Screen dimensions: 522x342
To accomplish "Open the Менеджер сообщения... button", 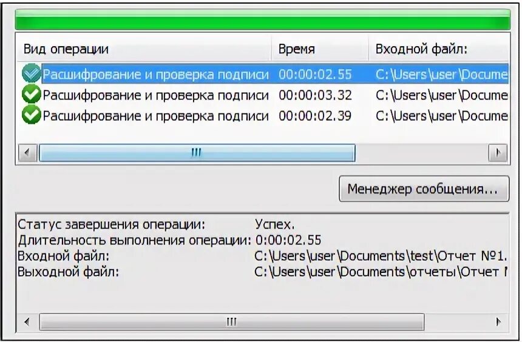I will pyautogui.click(x=424, y=189).
